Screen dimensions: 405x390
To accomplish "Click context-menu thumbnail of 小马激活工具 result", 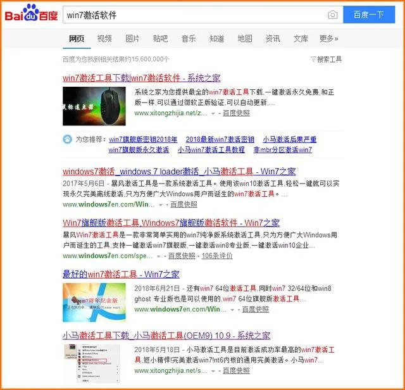I will (92, 363).
